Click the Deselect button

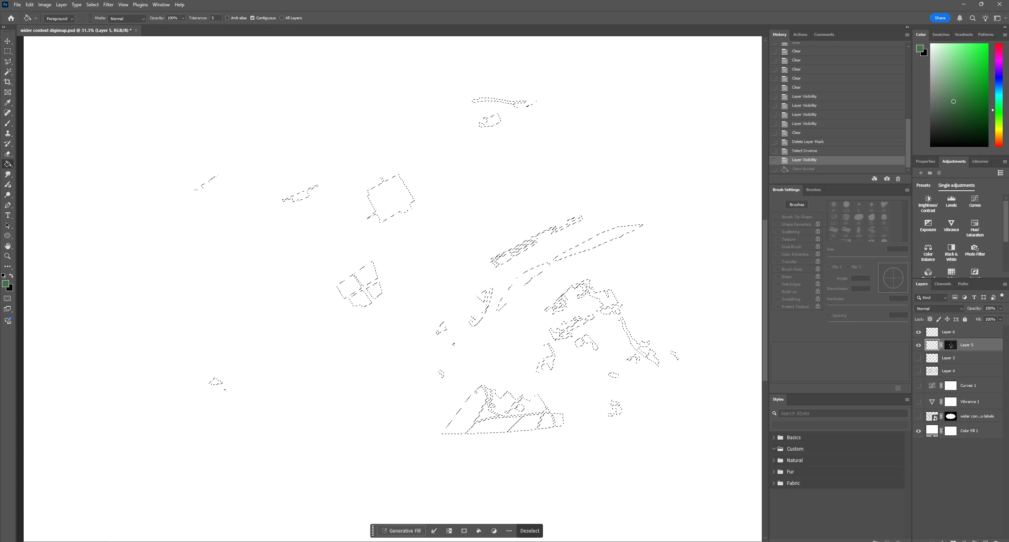(x=529, y=531)
